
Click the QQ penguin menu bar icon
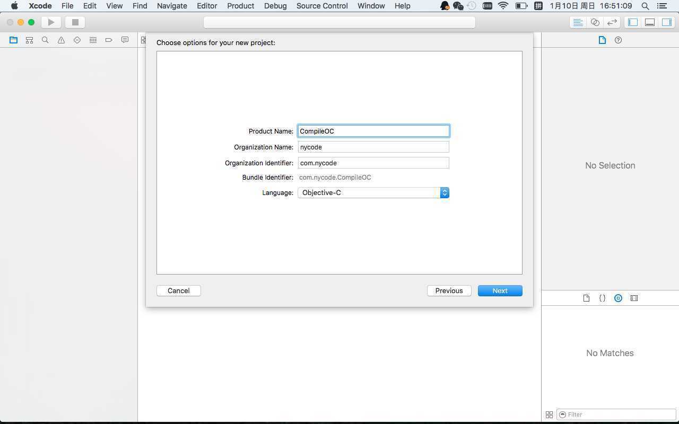(x=445, y=6)
